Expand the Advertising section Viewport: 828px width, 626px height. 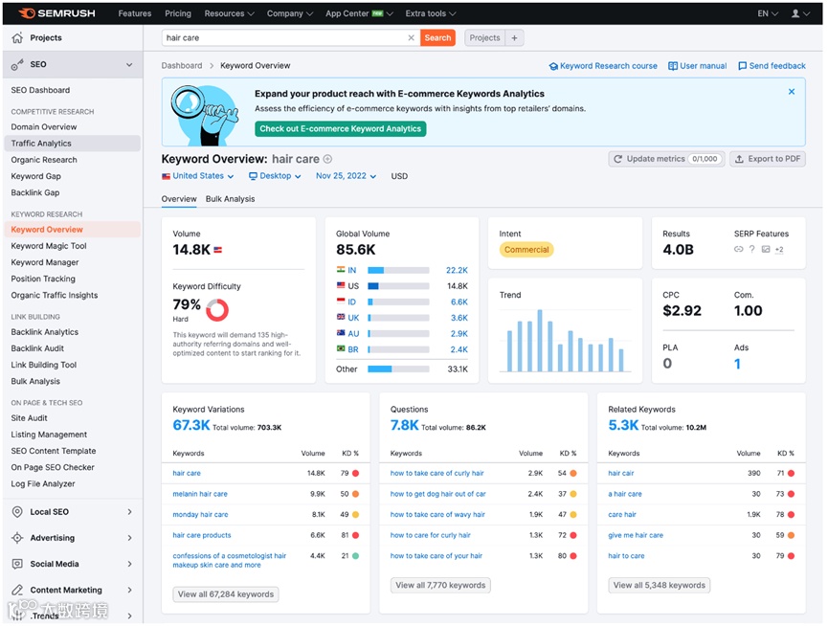pyautogui.click(x=129, y=538)
